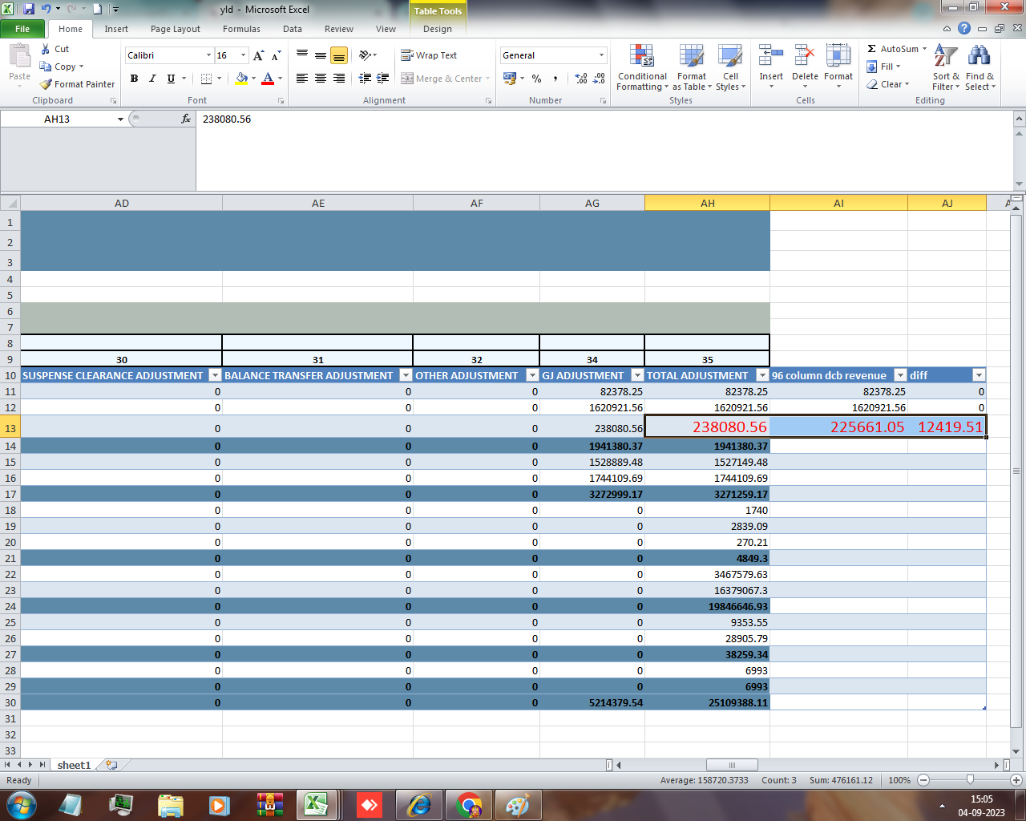Open the File tab
The width and height of the screenshot is (1026, 821).
[x=22, y=29]
